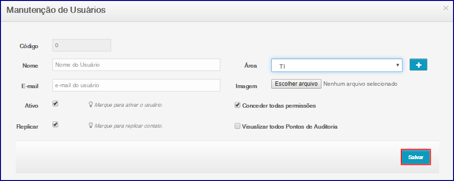Focus the e-mail do usuário field
Screen dimensions: 454x181
click(x=136, y=85)
